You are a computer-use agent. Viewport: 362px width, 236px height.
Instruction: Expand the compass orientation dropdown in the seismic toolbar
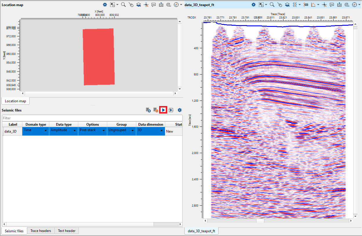click(359, 5)
